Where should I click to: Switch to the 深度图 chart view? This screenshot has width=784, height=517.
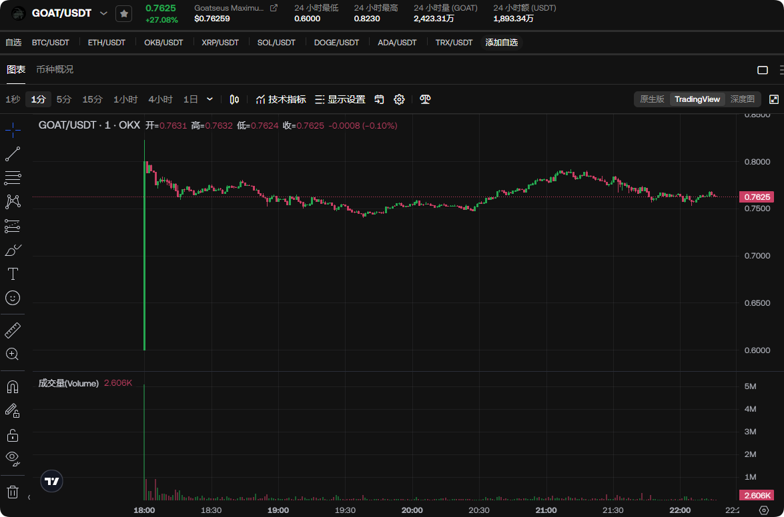[742, 99]
